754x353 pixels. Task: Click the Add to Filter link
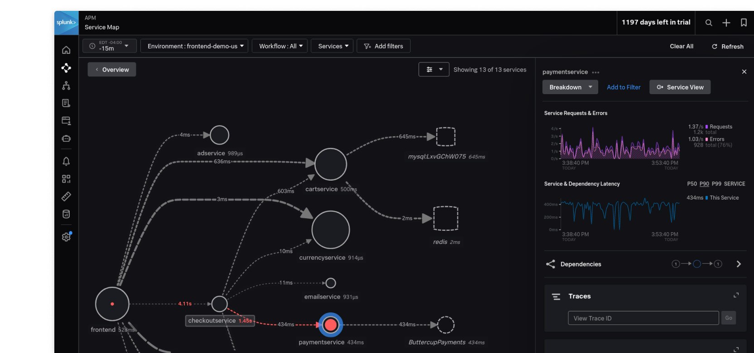pos(624,87)
